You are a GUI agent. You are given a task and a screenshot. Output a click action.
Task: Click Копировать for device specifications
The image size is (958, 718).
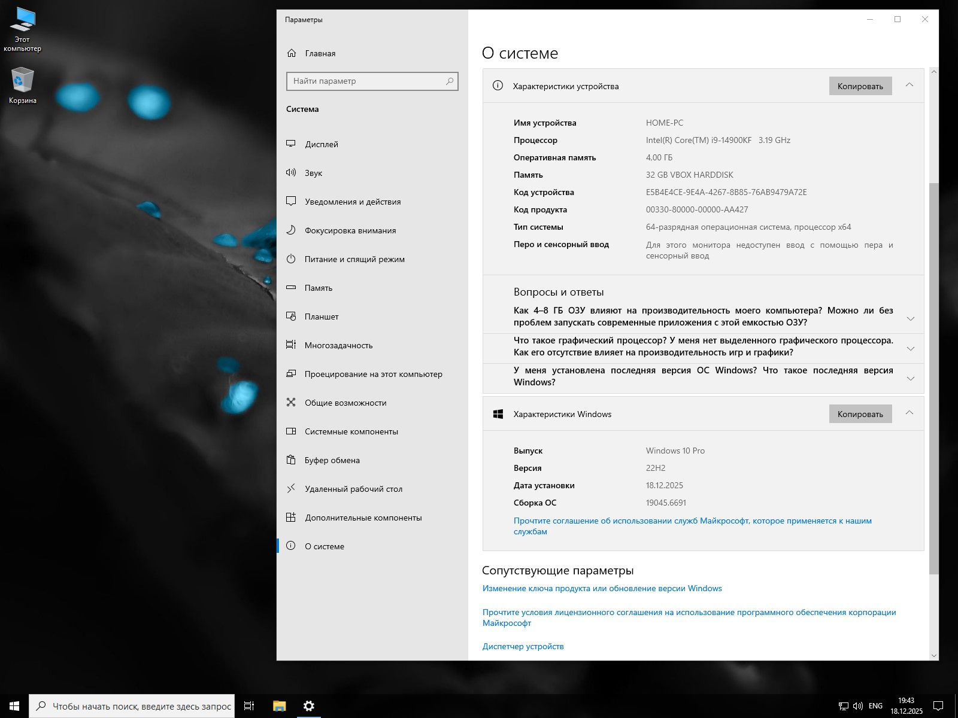point(860,86)
